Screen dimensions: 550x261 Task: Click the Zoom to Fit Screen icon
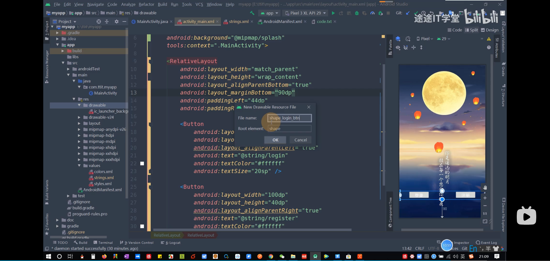tap(485, 221)
